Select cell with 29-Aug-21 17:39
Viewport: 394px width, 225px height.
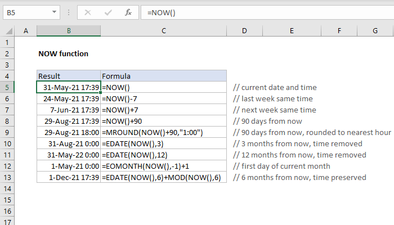tap(69, 121)
